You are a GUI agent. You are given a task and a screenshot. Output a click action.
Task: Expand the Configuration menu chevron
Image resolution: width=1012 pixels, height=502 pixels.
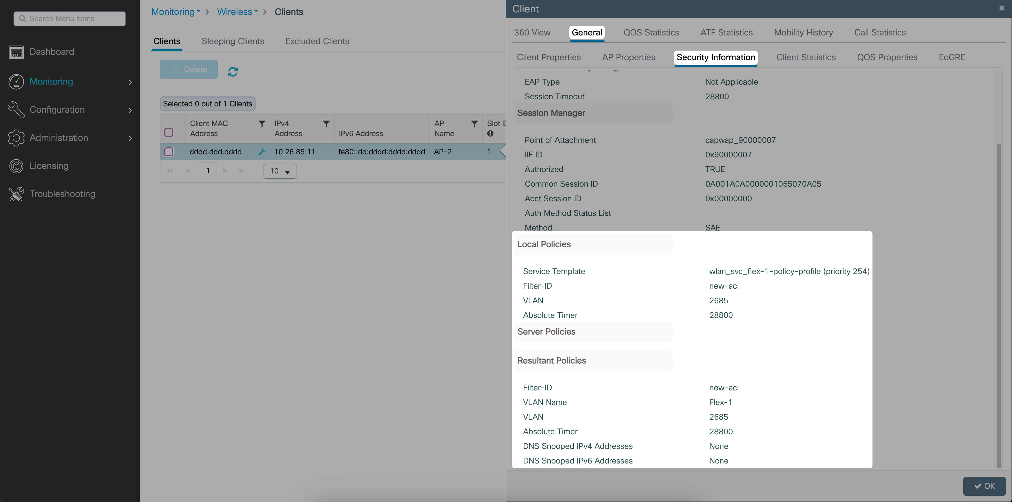[130, 110]
